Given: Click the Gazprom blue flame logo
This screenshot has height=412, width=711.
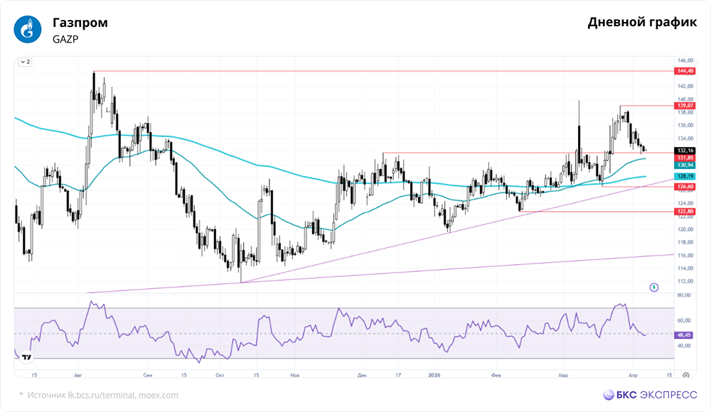Looking at the screenshot, I should 28,29.
